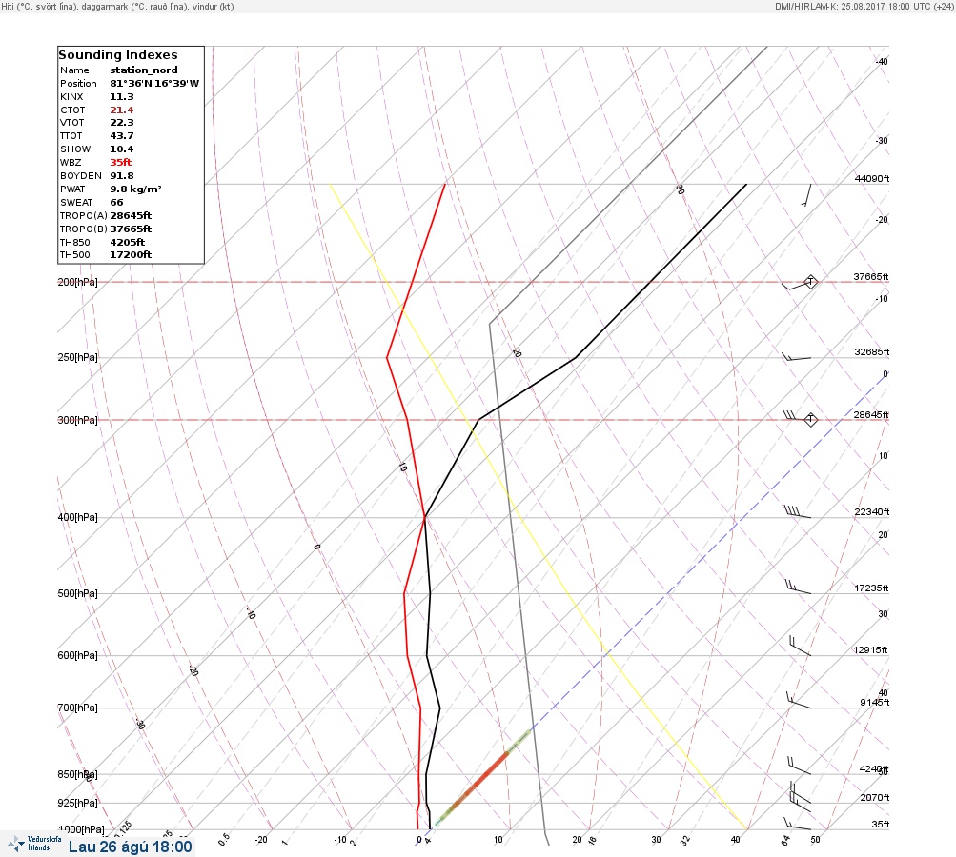Click the wind barb at 700 hPa
956x857 pixels.
[799, 701]
